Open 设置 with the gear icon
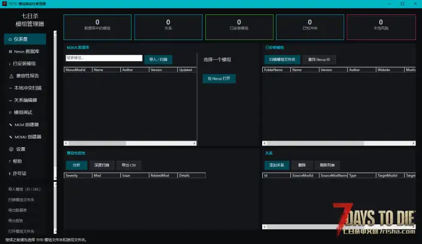Image resolution: width=422 pixels, height=244 pixels. pyautogui.click(x=25, y=149)
